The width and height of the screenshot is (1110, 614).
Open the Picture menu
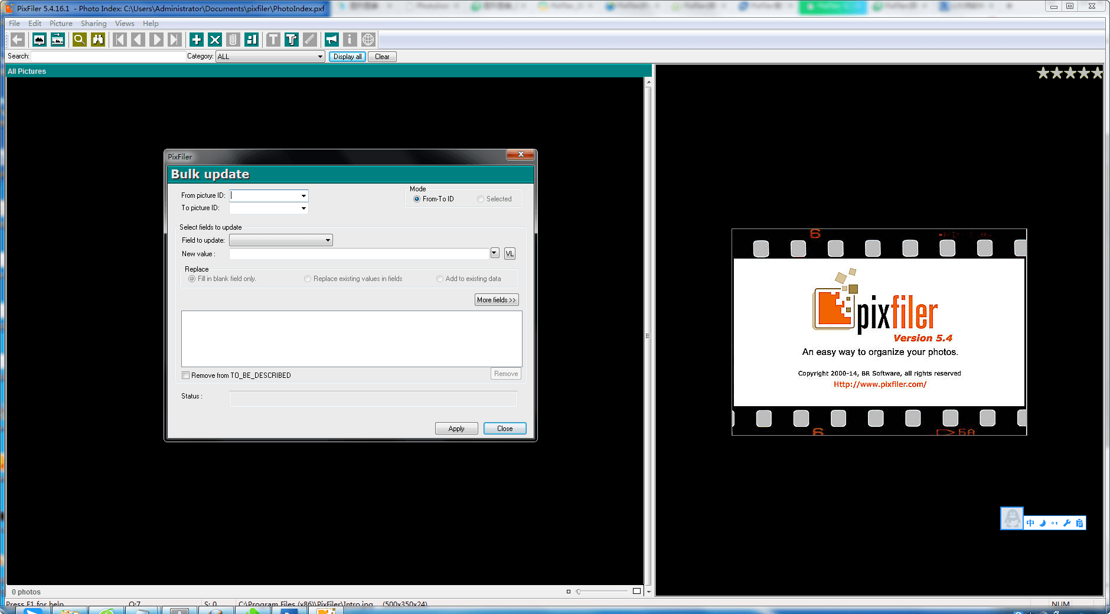[x=61, y=24]
